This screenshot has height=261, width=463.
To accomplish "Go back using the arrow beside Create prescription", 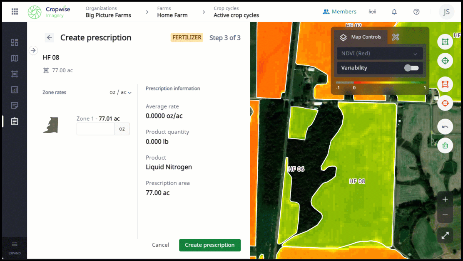I will coord(50,38).
